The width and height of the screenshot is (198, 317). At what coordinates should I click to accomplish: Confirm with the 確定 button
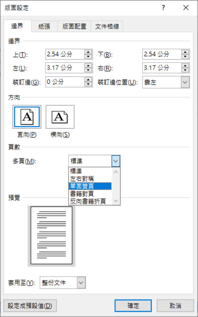coord(133,306)
